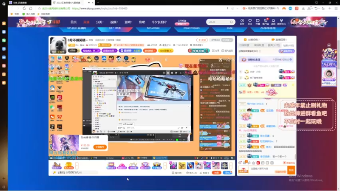The height and width of the screenshot is (191, 340).
Task: Send the golden eagle gift icon
Action: tap(182, 166)
